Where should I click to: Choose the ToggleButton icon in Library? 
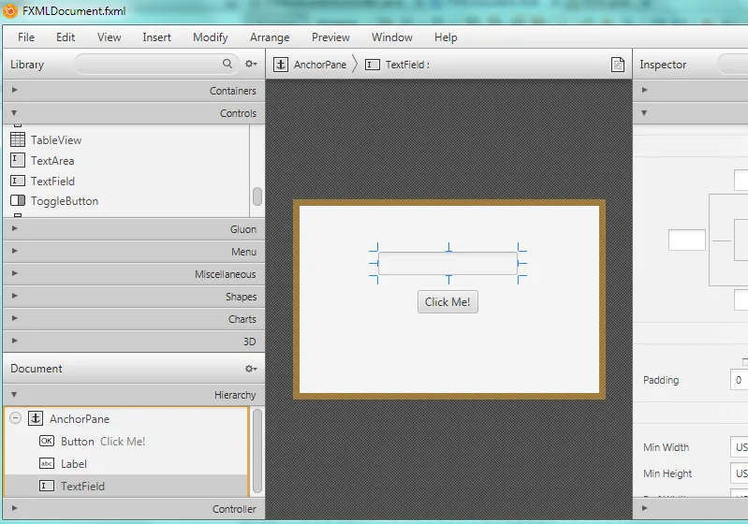[18, 201]
